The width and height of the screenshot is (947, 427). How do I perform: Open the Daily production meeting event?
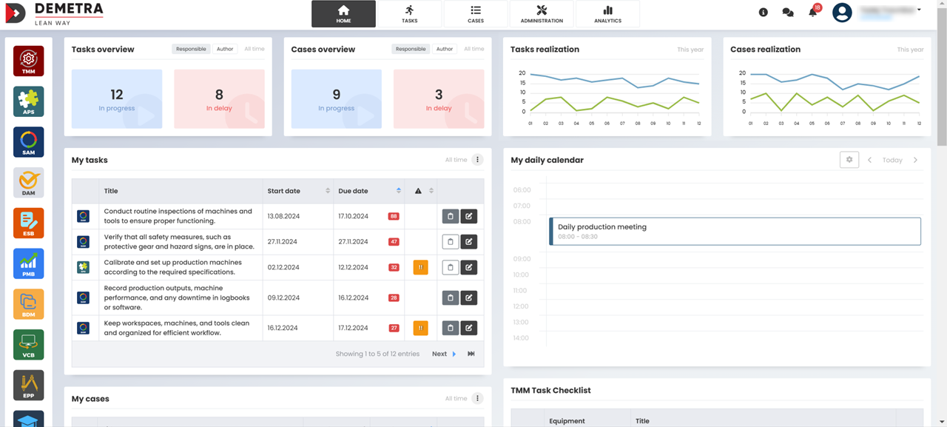click(x=735, y=231)
